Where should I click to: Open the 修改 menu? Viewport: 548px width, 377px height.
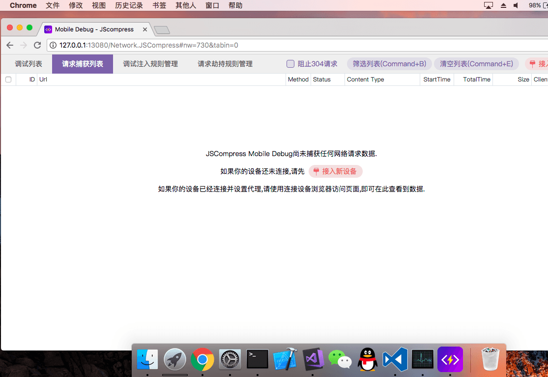coord(76,5)
